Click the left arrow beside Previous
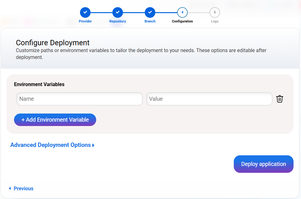 pos(10,188)
